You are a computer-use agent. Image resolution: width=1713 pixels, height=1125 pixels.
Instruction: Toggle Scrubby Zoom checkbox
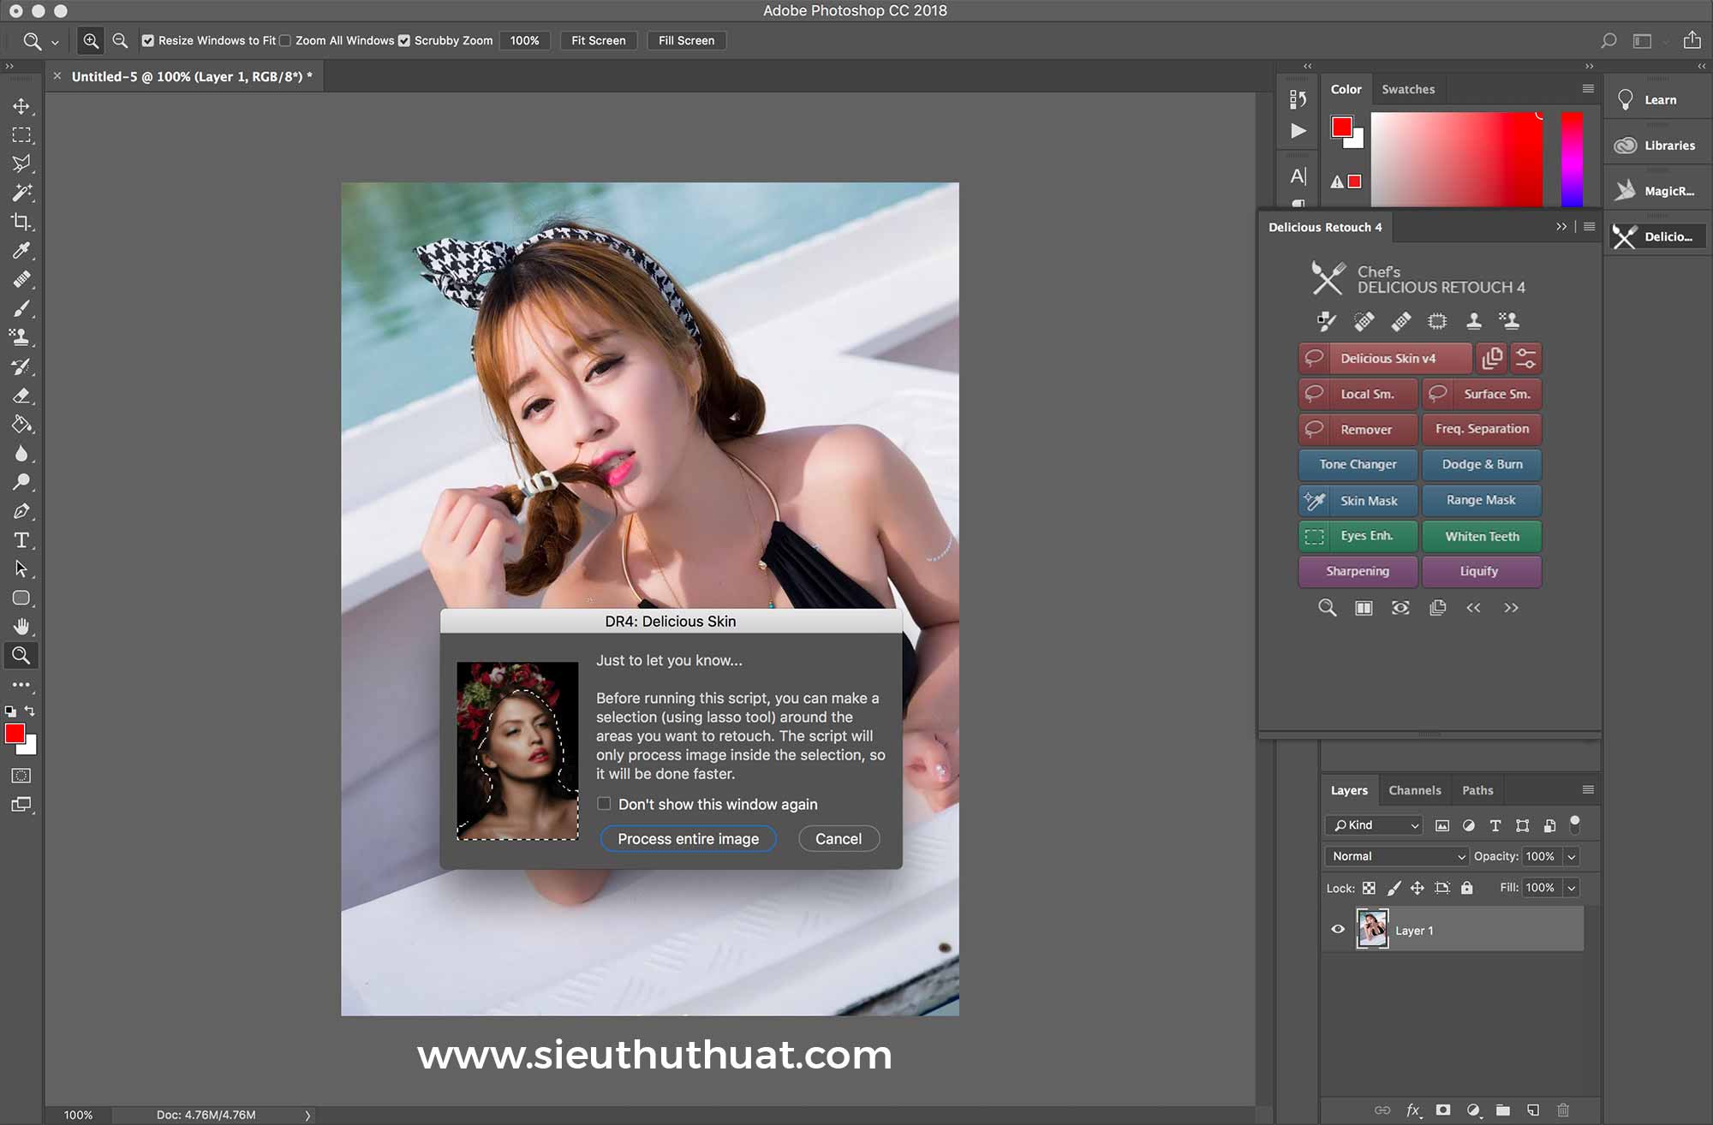tap(404, 40)
